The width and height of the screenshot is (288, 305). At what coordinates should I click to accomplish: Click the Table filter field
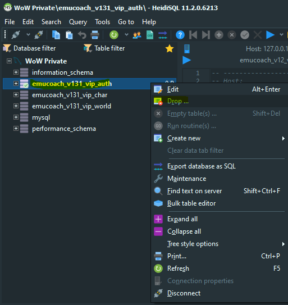109,48
